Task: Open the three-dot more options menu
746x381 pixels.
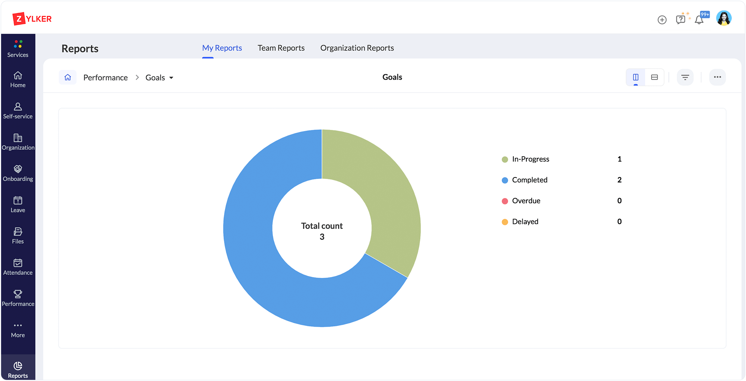Action: [x=717, y=77]
